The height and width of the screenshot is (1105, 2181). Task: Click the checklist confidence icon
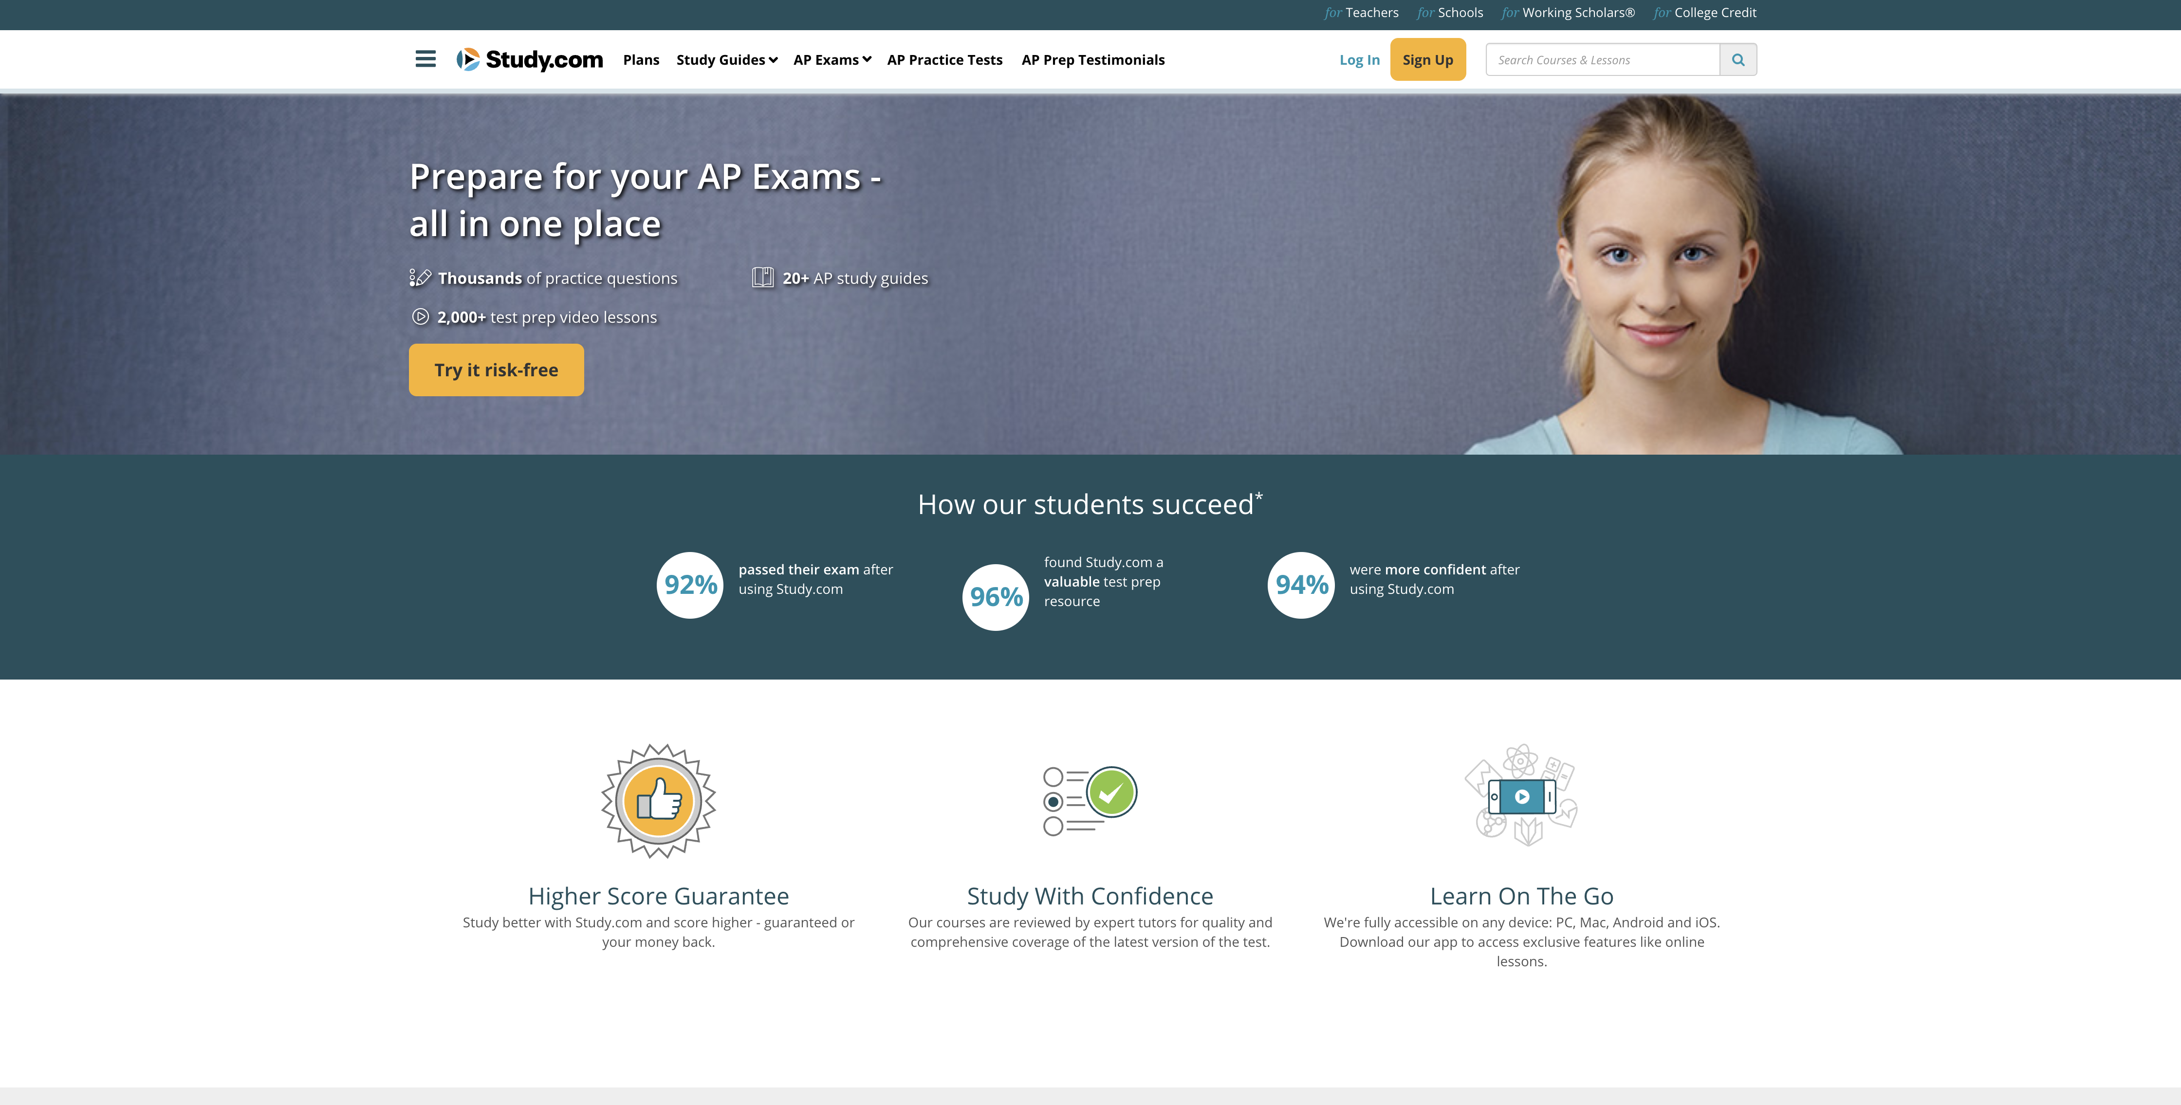[1090, 800]
